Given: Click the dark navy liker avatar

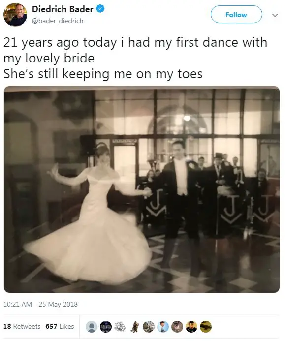Looking at the screenshot, I should 106,327.
